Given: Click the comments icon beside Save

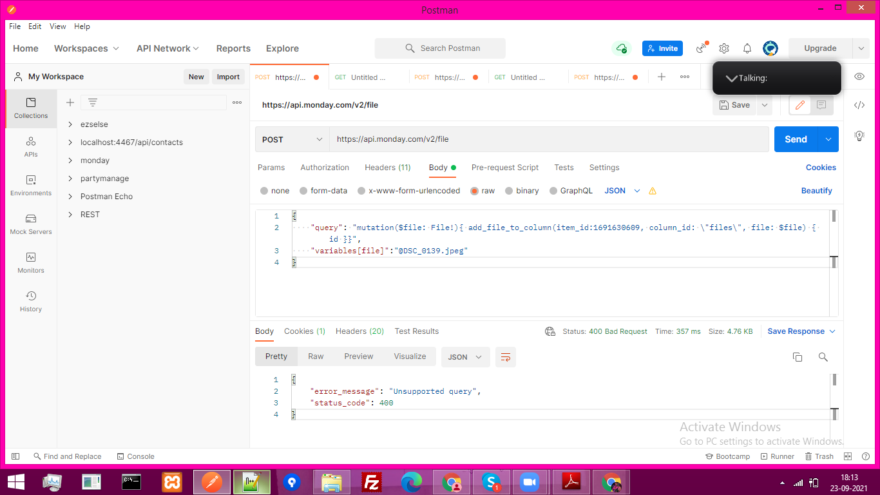Looking at the screenshot, I should 821,105.
